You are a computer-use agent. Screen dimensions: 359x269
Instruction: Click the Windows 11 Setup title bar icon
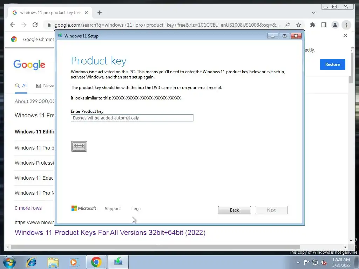[60, 35]
